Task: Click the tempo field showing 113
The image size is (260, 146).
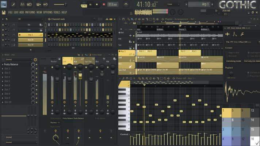Action: [113, 4]
